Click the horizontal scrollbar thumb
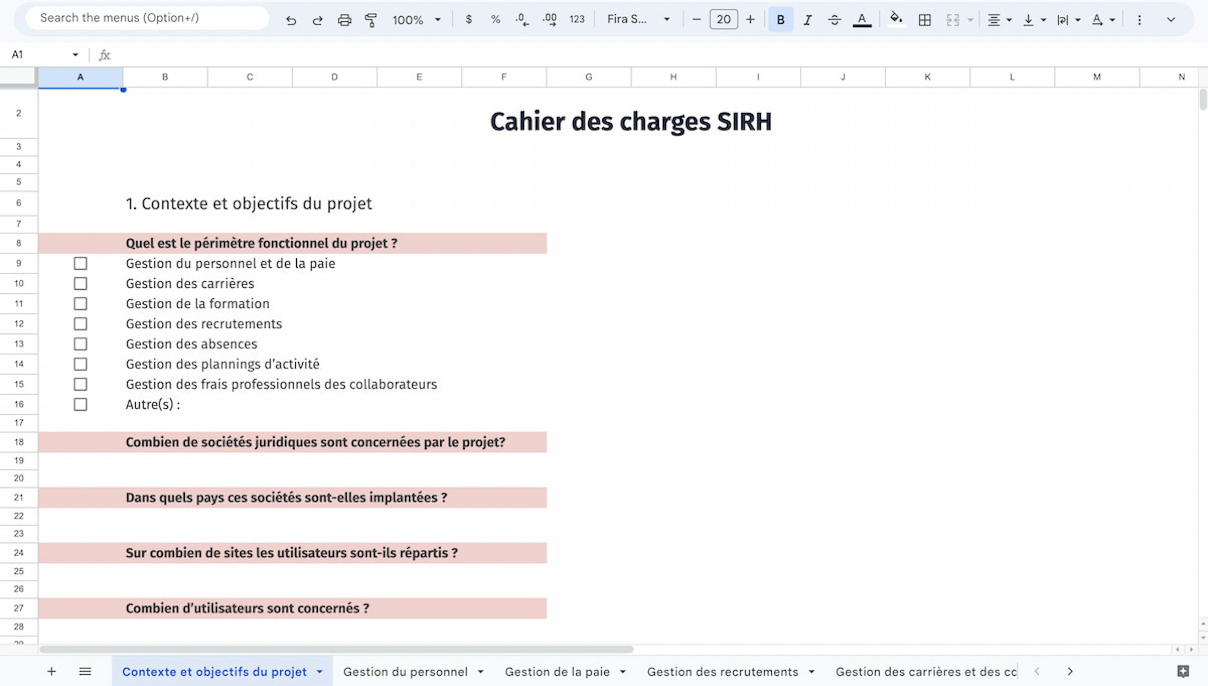Viewport: 1208px width, 686px height. [337, 649]
